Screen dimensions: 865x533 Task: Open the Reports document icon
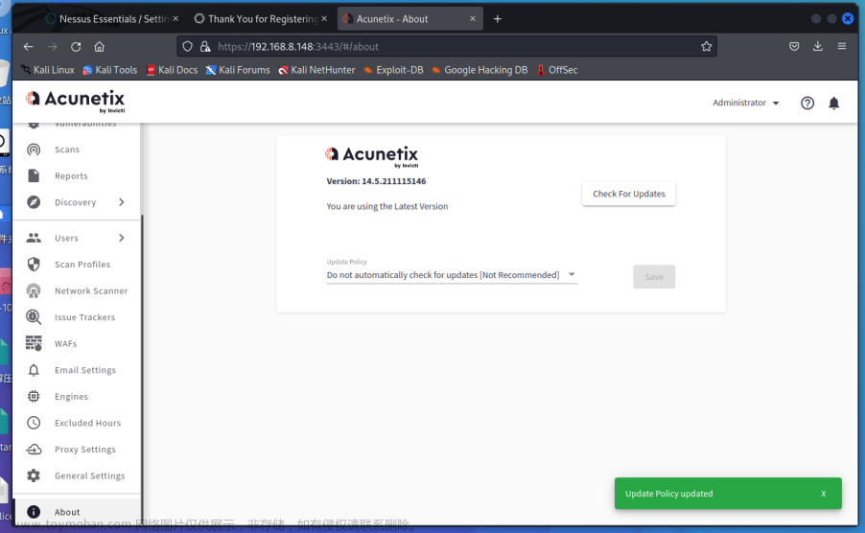click(x=34, y=175)
